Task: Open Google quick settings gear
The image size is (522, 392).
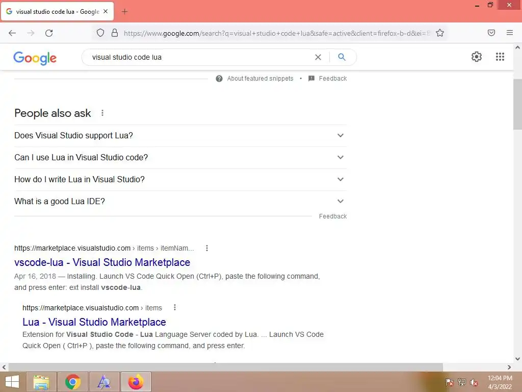Action: (x=477, y=57)
